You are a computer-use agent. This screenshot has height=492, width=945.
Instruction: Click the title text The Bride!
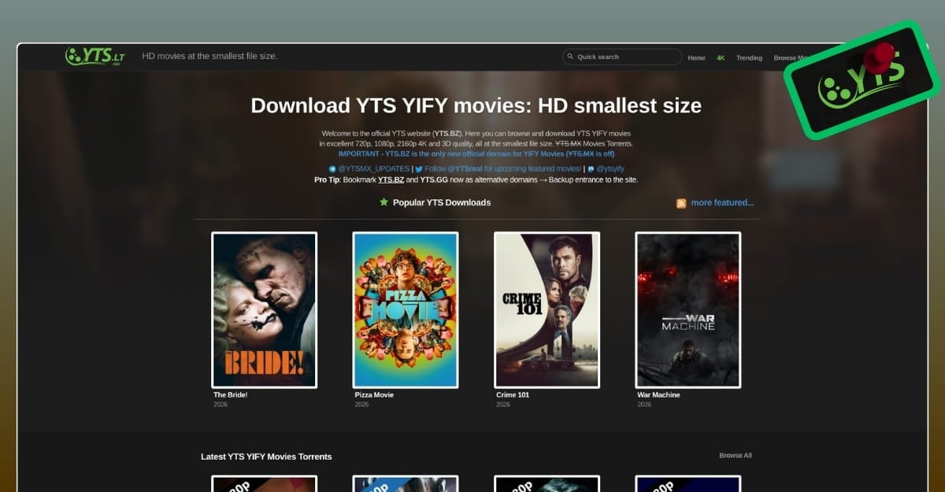tap(231, 395)
